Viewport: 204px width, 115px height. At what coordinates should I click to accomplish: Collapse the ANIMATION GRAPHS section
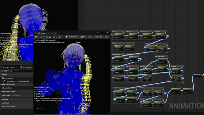pos(1,85)
